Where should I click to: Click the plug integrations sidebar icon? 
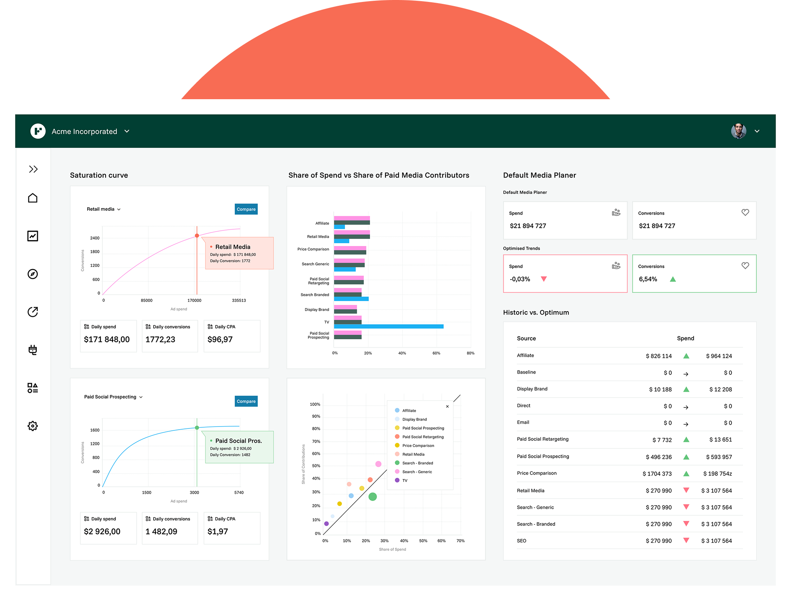pyautogui.click(x=33, y=350)
